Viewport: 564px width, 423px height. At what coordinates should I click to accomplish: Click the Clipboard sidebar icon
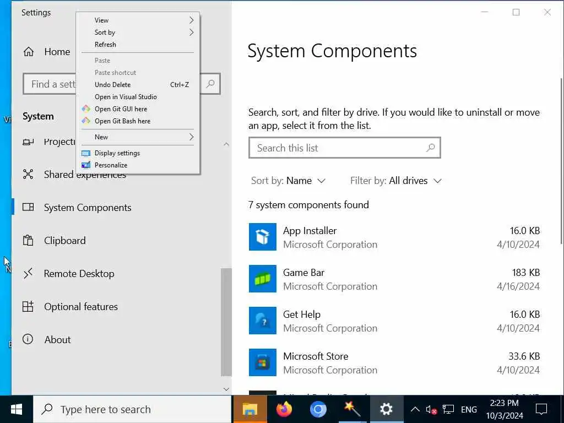click(x=28, y=240)
